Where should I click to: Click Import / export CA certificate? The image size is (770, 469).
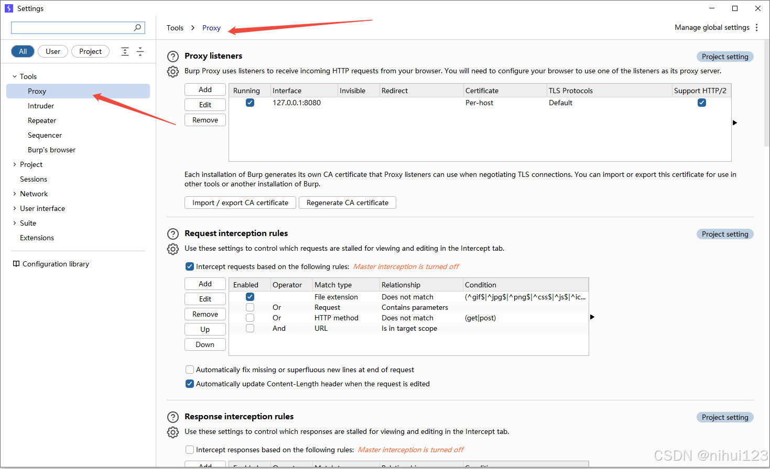tap(240, 203)
